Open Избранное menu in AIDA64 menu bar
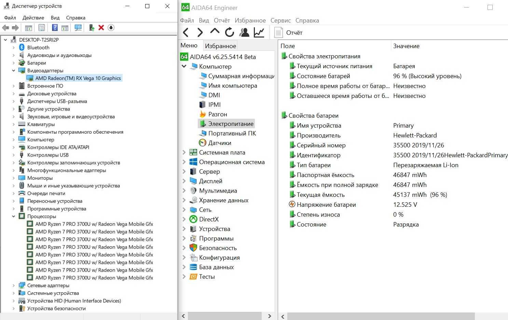Screen dimensions: 508x320 click(x=250, y=20)
